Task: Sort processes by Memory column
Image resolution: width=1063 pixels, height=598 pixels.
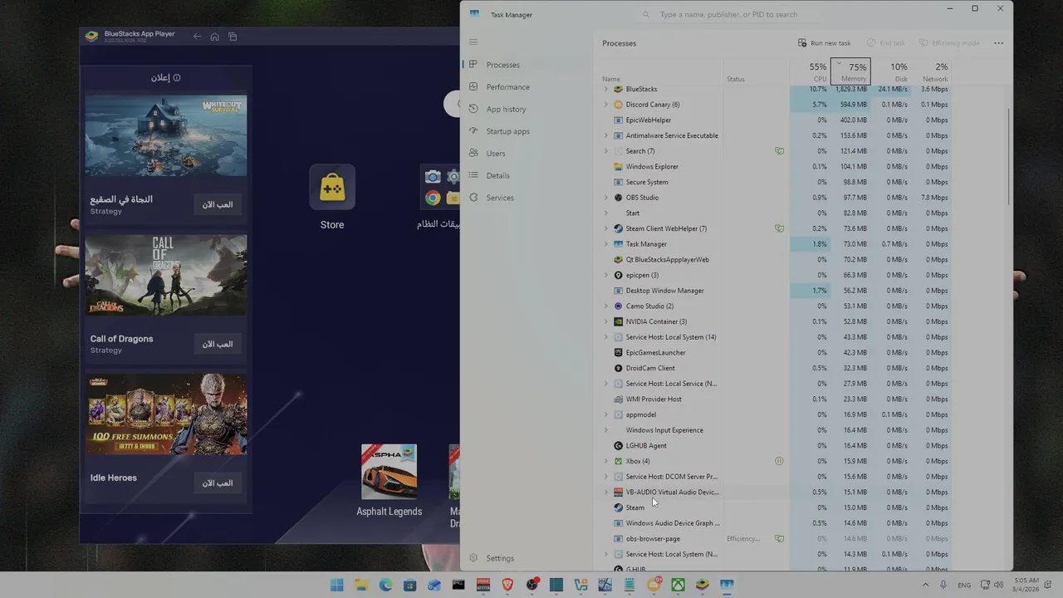Action: pyautogui.click(x=851, y=71)
